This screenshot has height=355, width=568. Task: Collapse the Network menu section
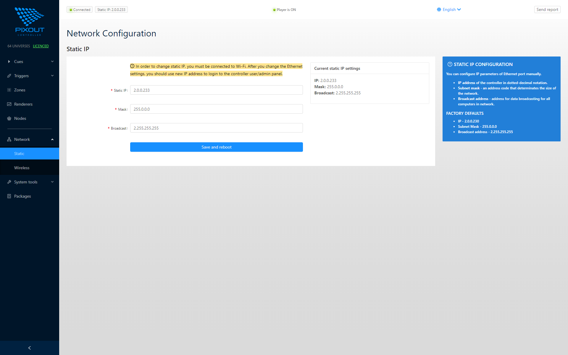[52, 139]
